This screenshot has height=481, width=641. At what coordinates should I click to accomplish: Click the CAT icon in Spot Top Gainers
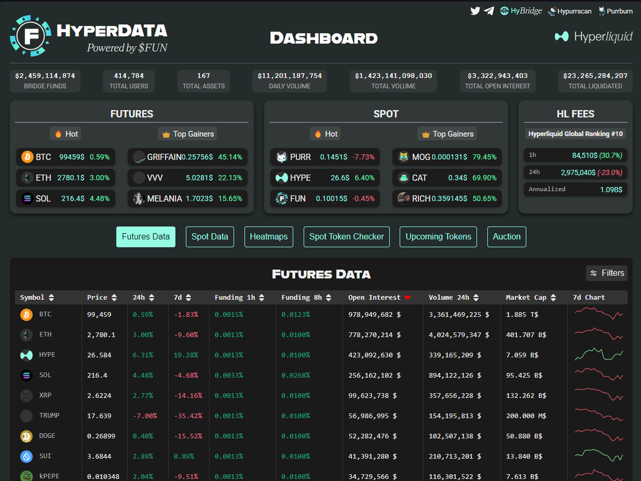tap(403, 177)
